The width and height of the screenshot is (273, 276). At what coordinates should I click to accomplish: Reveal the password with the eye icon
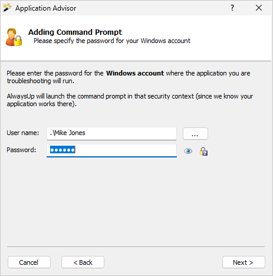point(188,151)
